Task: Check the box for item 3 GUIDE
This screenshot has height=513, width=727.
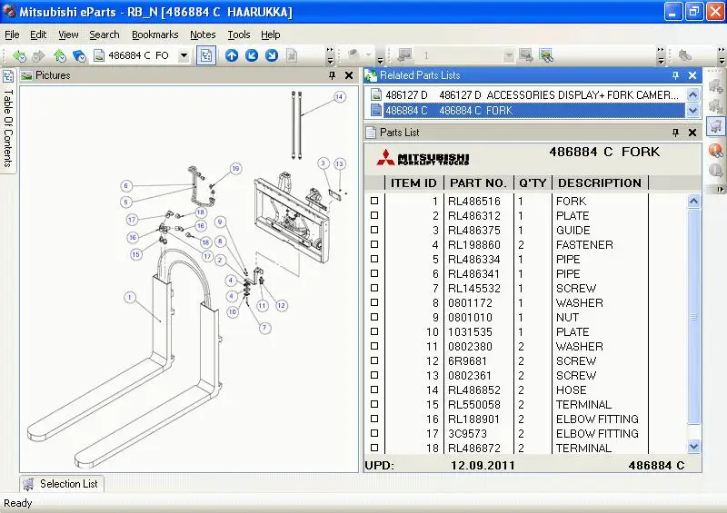Action: click(374, 230)
